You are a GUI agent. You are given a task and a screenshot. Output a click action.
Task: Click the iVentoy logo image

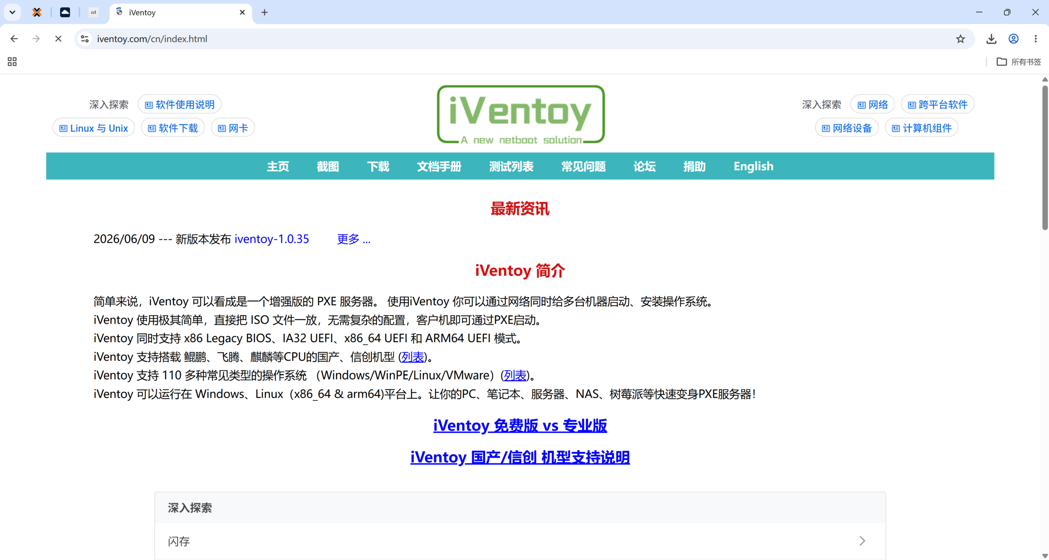pos(520,114)
